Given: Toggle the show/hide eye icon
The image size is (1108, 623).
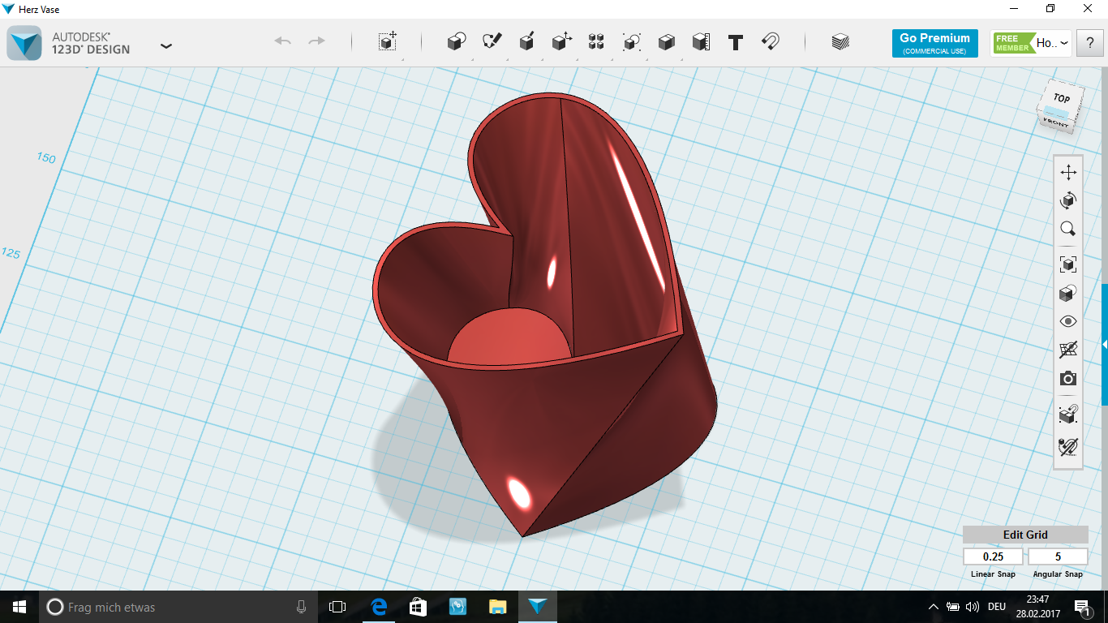Looking at the screenshot, I should [x=1068, y=321].
